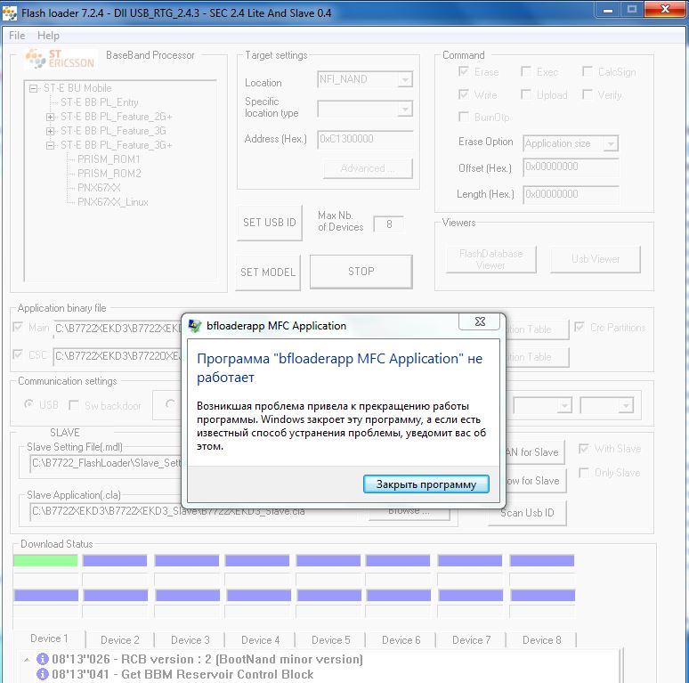Click the Address (Hex.) input field
The height and width of the screenshot is (683, 689).
(x=365, y=139)
